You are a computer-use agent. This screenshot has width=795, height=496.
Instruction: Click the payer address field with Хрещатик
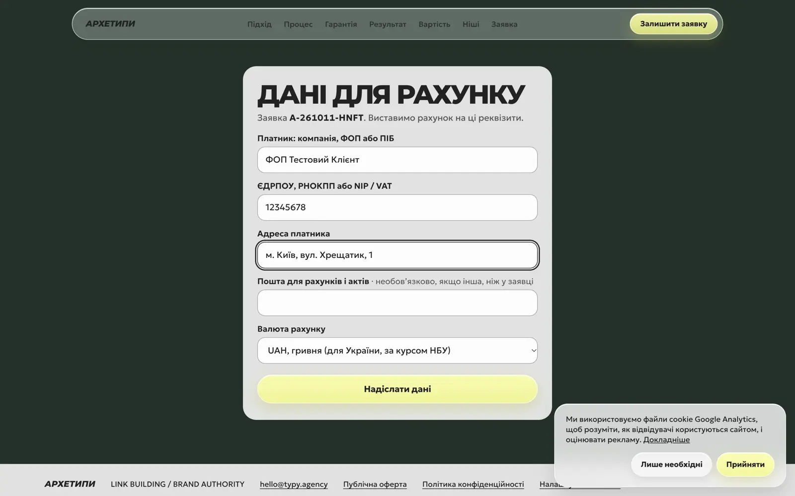[x=397, y=255]
